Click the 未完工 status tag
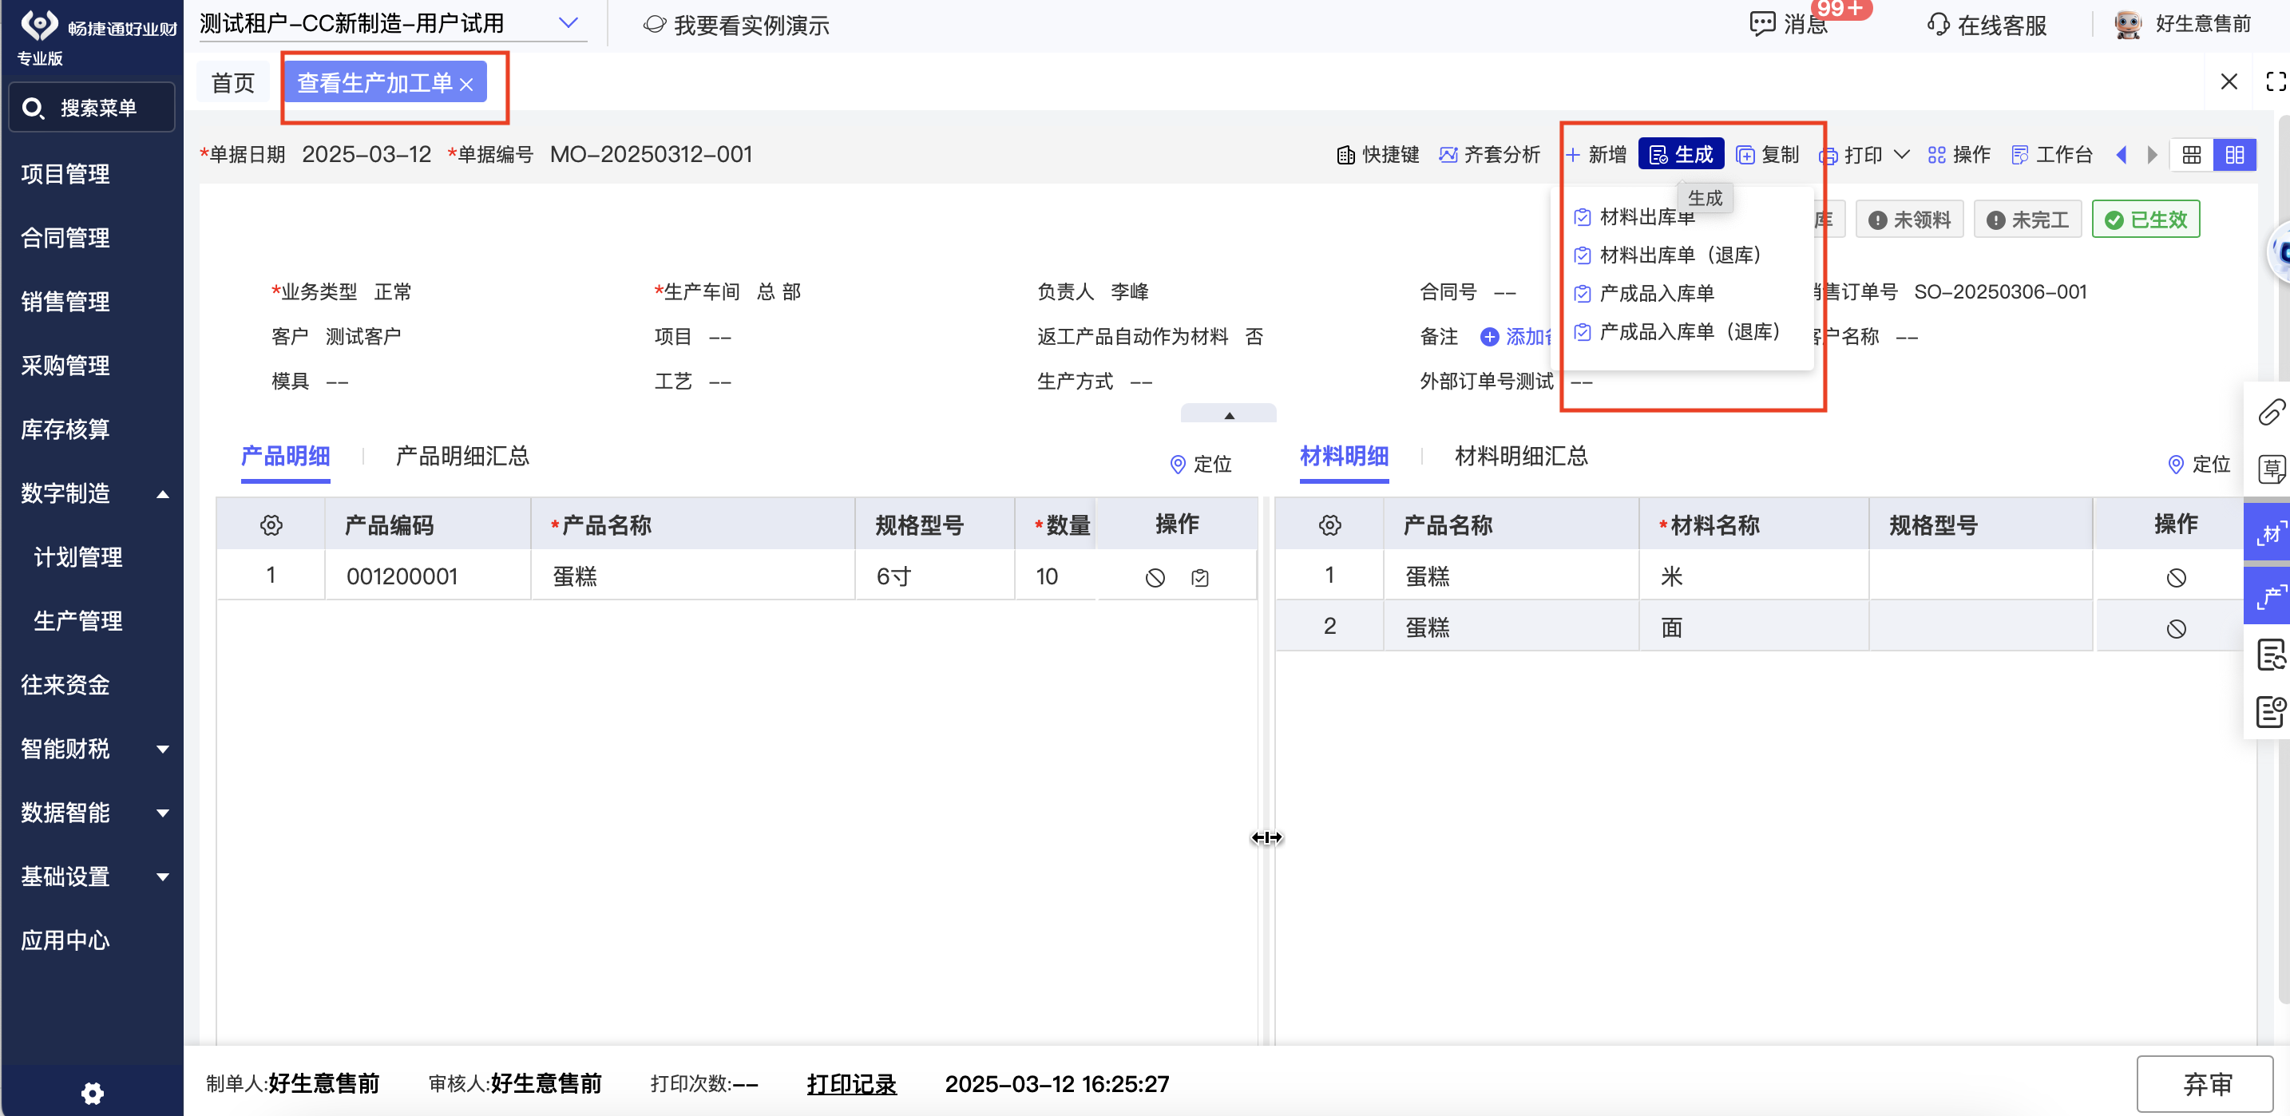 pyautogui.click(x=2028, y=220)
